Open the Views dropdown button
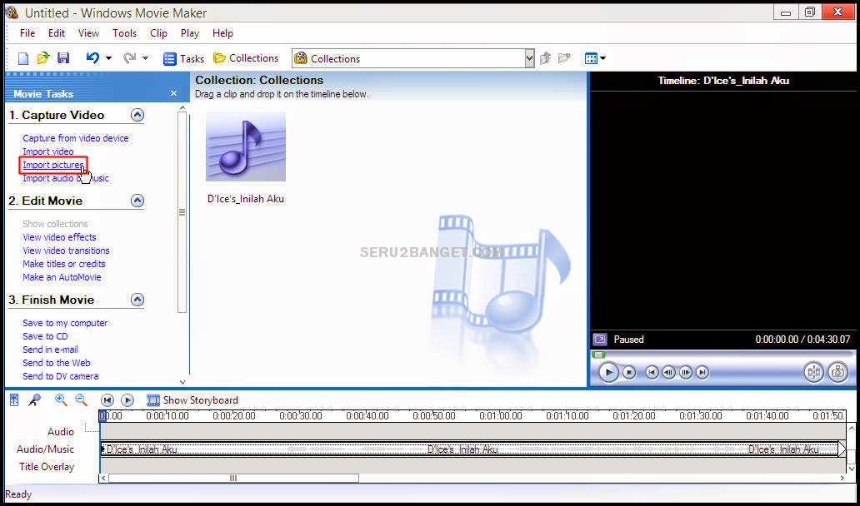This screenshot has height=506, width=860. (595, 58)
